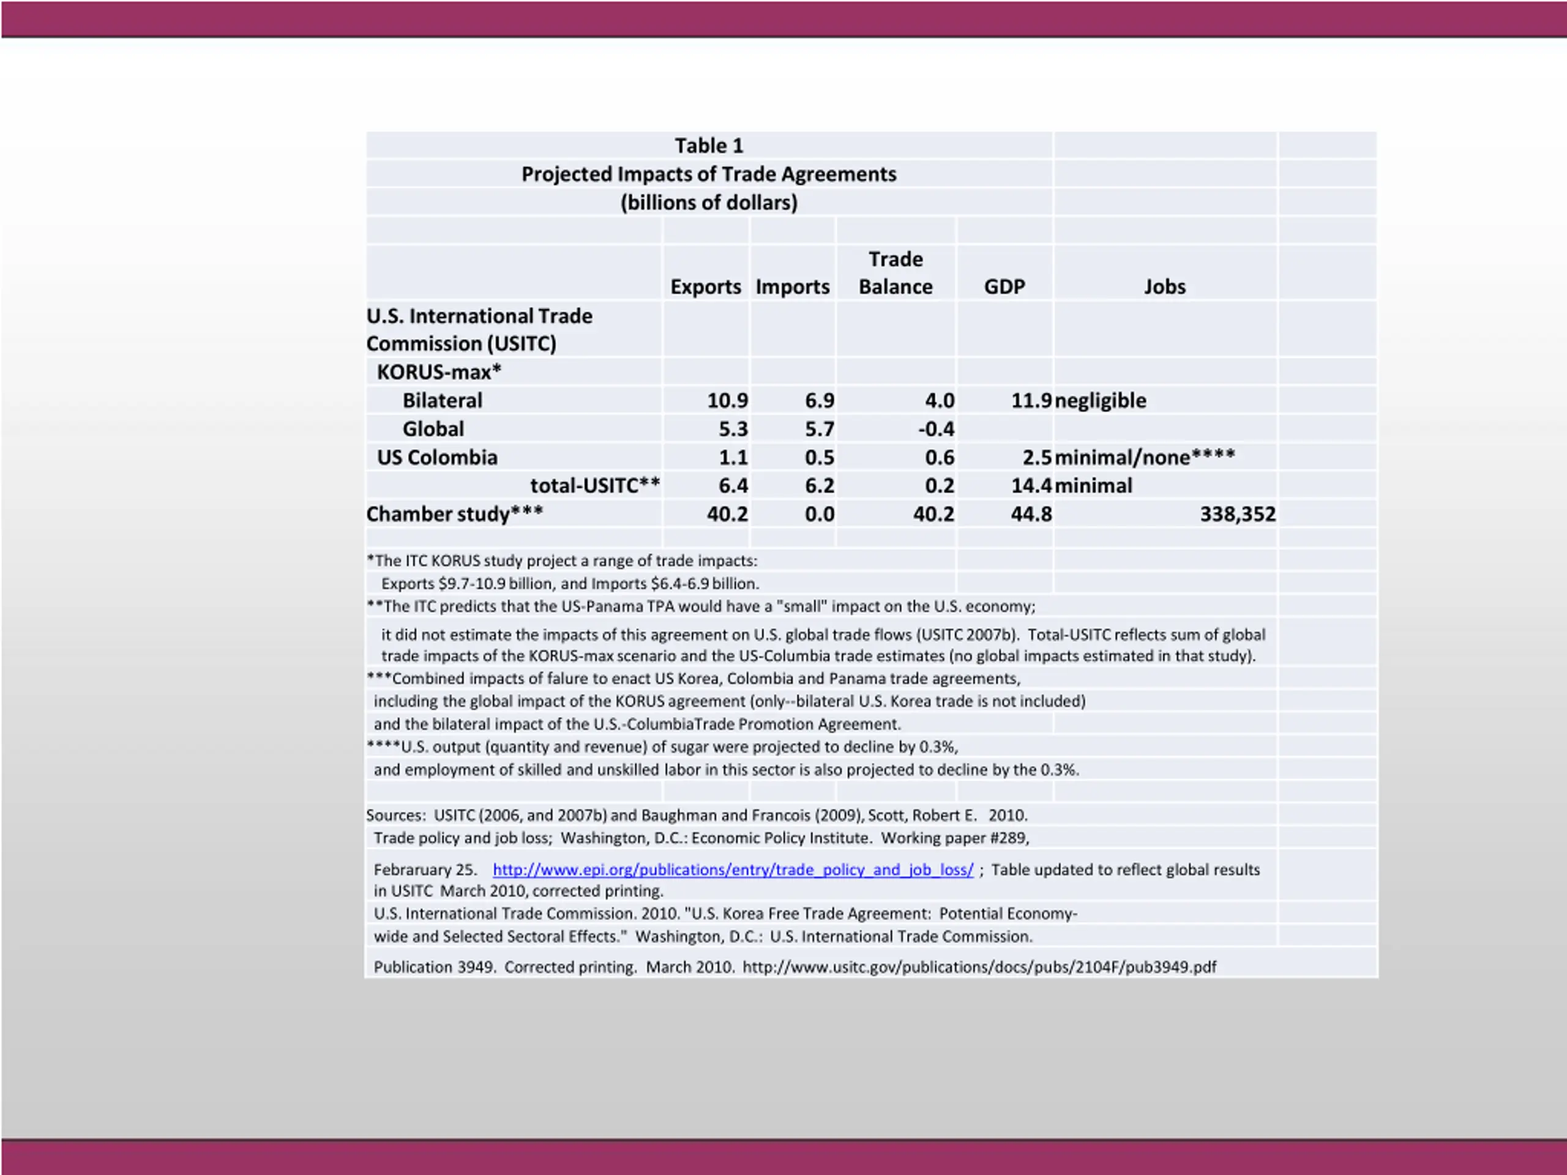Viewport: 1567px width, 1175px height.
Task: Select the US Colombia row label
Action: coord(437,458)
